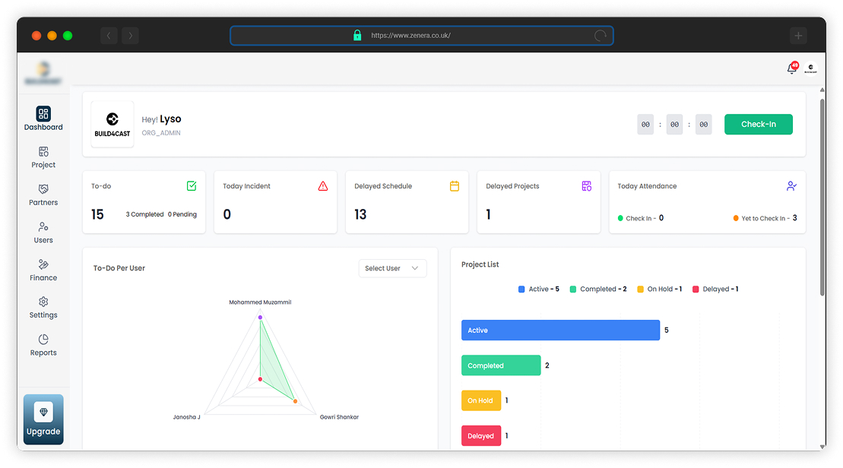Open the Project section icon
This screenshot has width=843, height=468.
pyautogui.click(x=43, y=151)
